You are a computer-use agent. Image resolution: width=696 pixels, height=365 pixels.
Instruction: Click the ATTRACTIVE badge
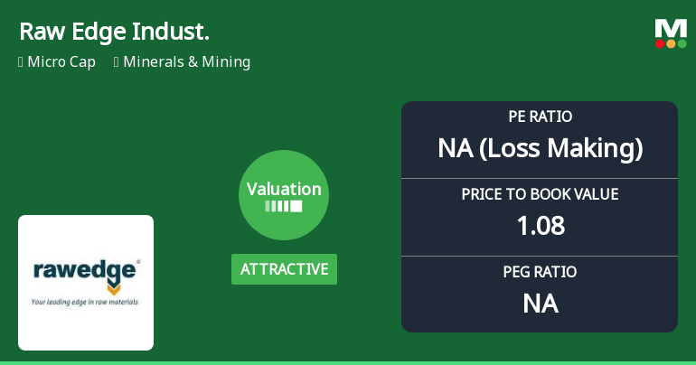(x=284, y=269)
